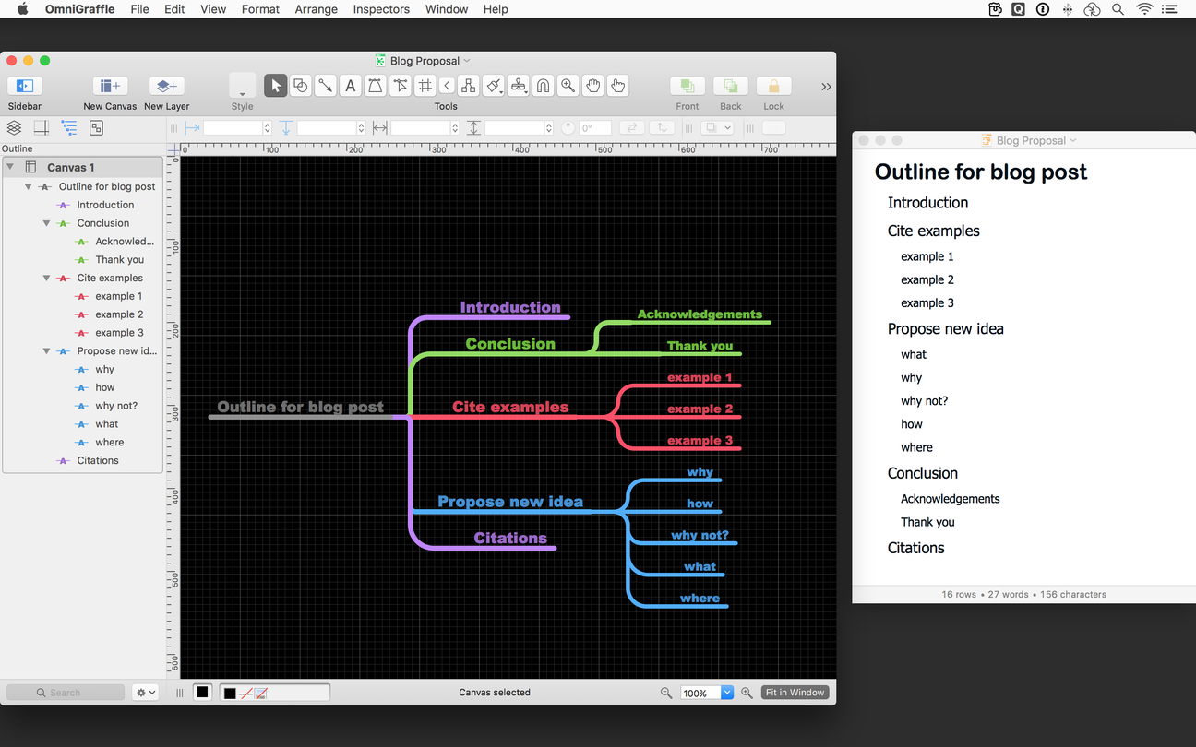Pick the Magnet tool
This screenshot has height=747, width=1196.
coord(544,86)
